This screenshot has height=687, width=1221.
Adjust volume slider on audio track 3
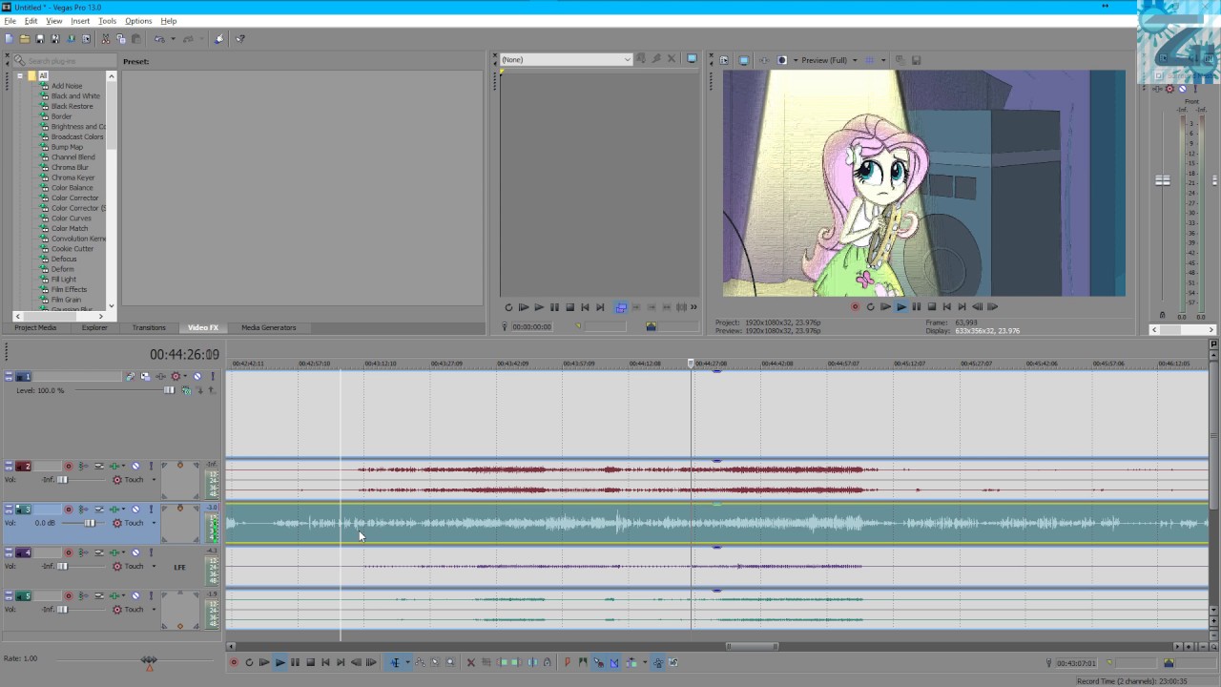point(90,523)
